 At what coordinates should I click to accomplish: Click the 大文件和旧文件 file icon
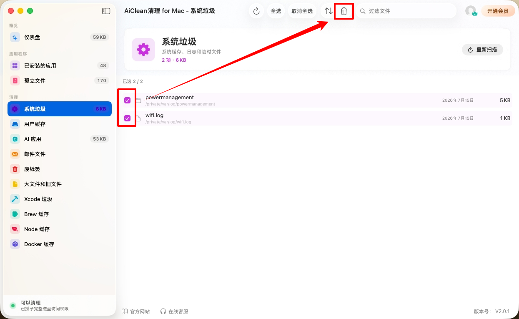15,184
